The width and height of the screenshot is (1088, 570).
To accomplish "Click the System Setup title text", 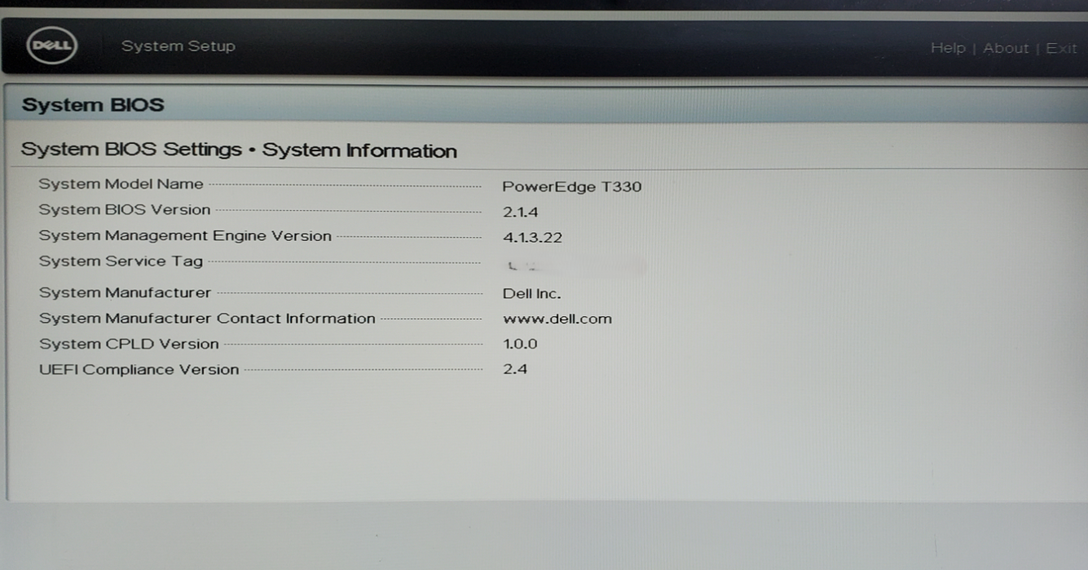I will pos(178,46).
